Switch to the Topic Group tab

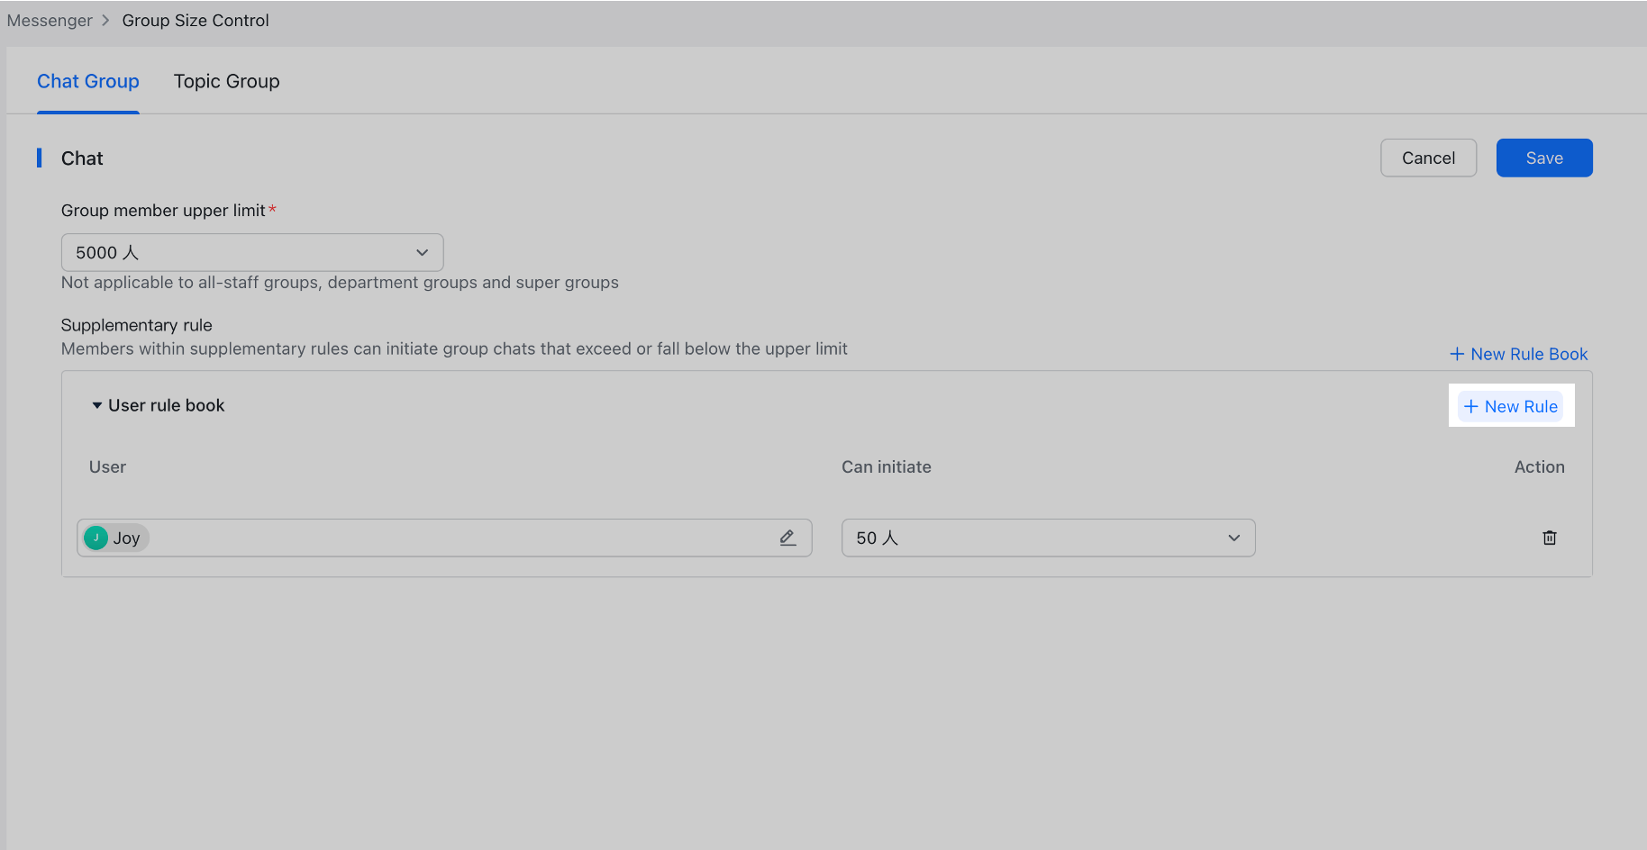click(x=226, y=81)
